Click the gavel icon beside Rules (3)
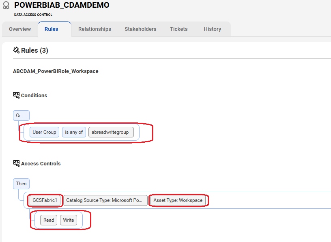Image resolution: width=331 pixels, height=242 pixels. [x=16, y=50]
